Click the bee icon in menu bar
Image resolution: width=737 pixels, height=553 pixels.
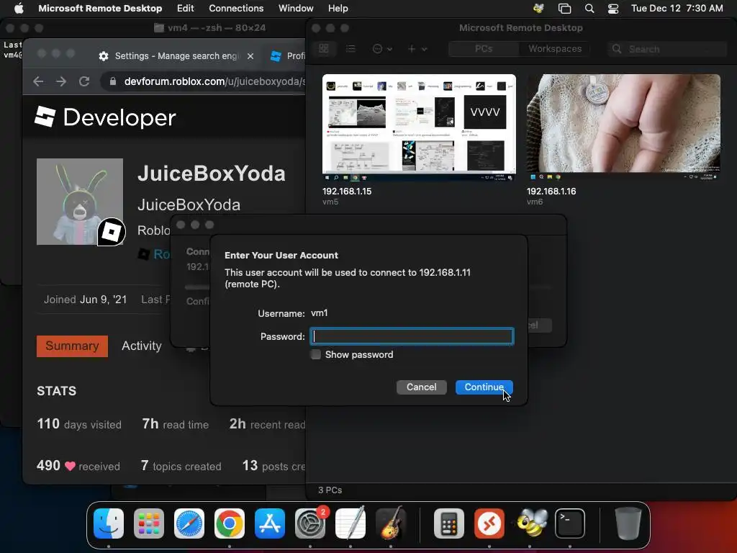click(538, 9)
